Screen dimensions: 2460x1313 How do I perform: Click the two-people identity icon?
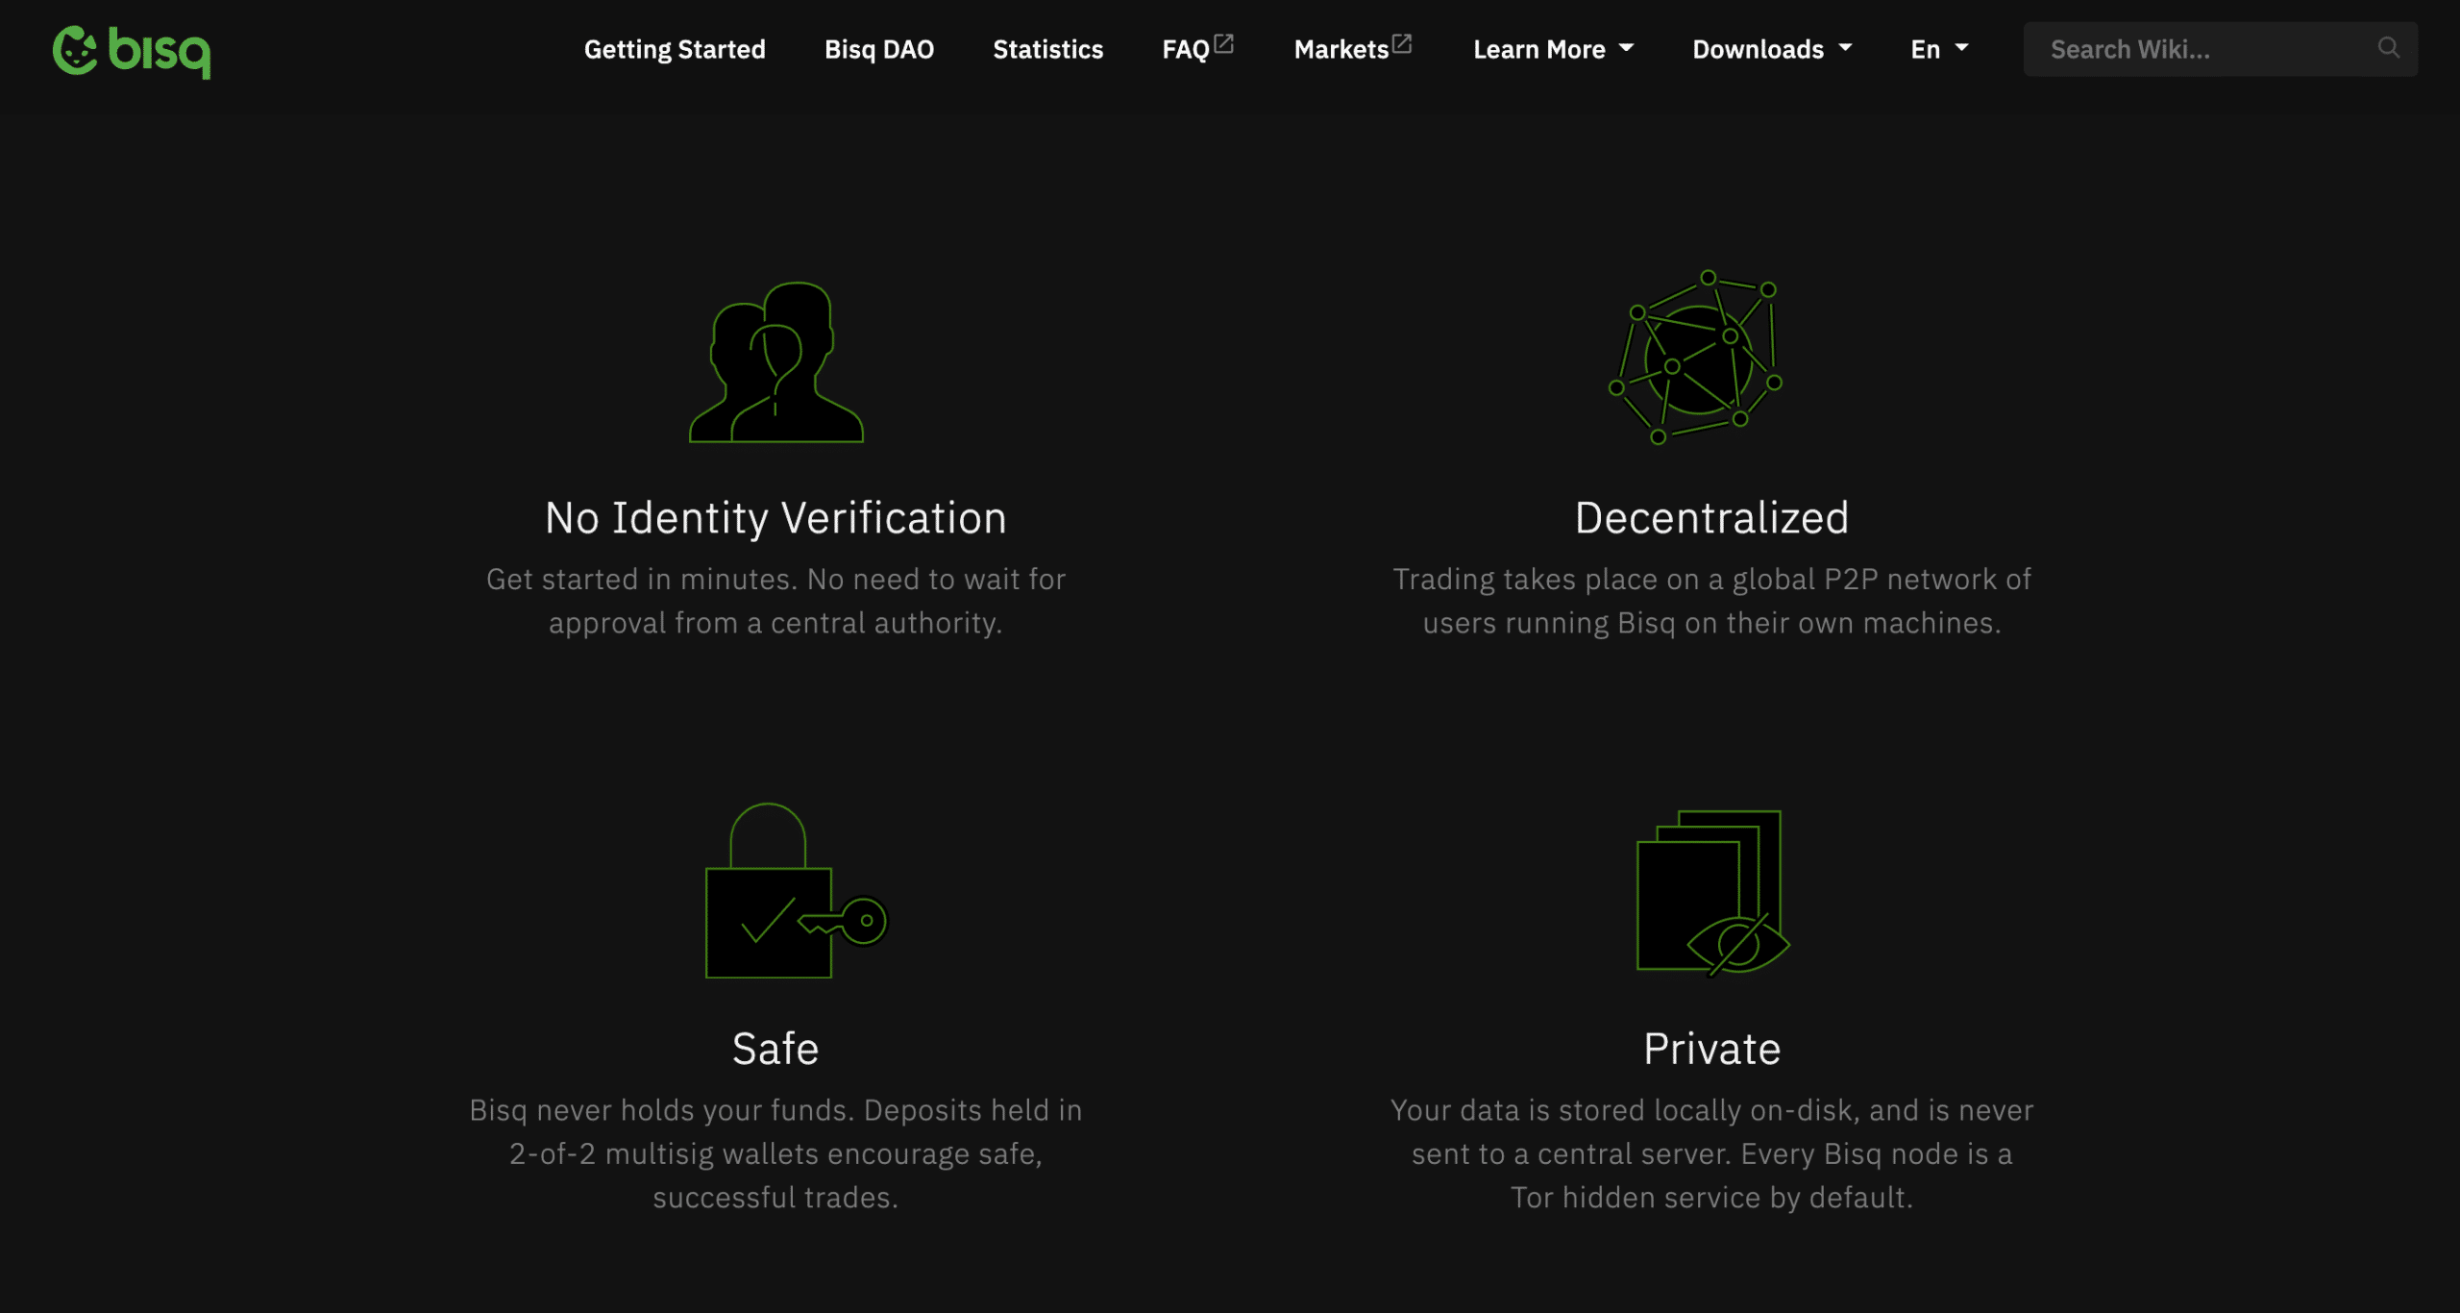[776, 362]
